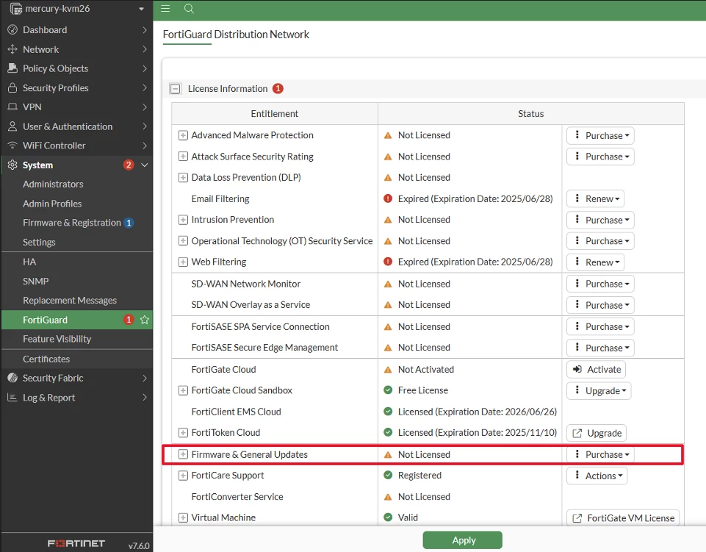Expand Firmware & General Updates row

click(183, 454)
